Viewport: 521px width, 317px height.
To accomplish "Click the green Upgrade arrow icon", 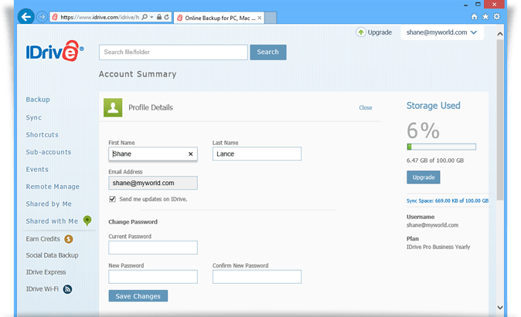I will coord(361,32).
